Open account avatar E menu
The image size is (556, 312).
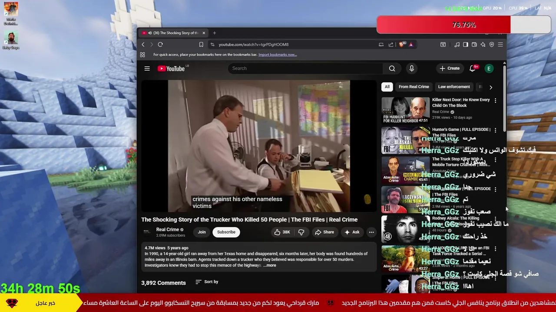[x=489, y=68]
